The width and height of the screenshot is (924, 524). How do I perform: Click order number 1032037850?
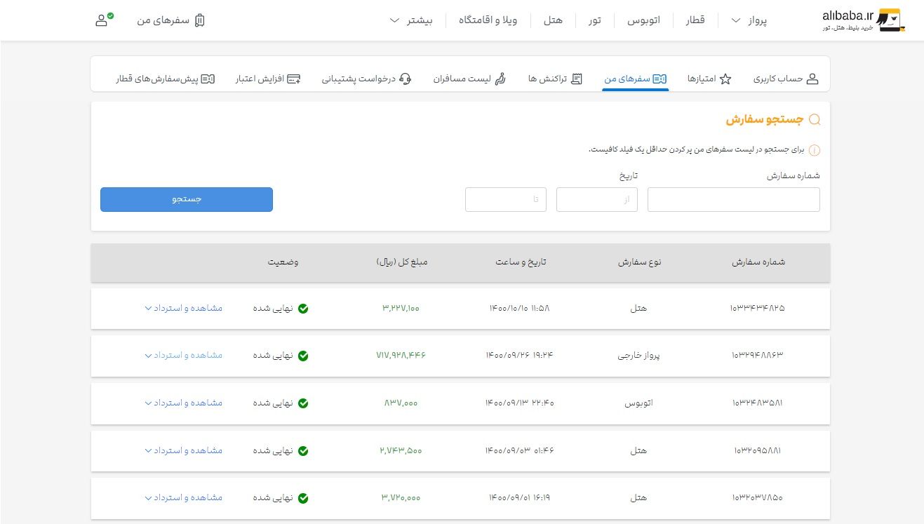point(758,497)
